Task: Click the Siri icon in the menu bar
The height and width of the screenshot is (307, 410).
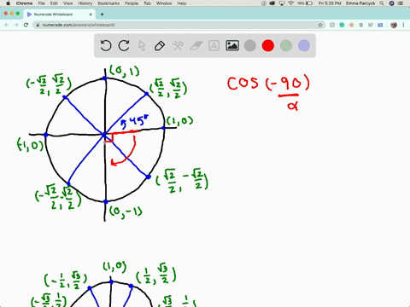Action: 392,3
